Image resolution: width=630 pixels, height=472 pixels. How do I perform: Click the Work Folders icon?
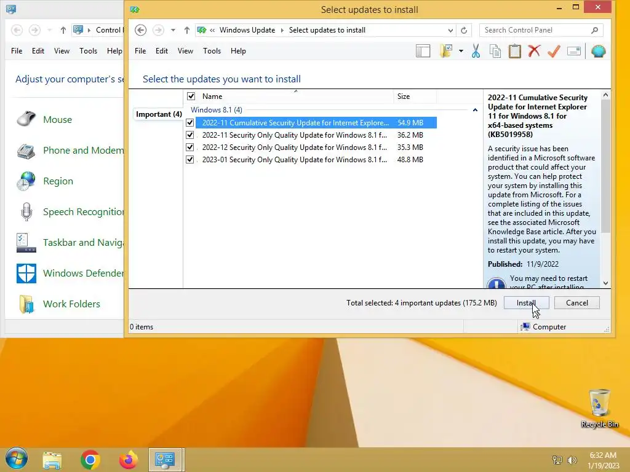click(x=26, y=304)
